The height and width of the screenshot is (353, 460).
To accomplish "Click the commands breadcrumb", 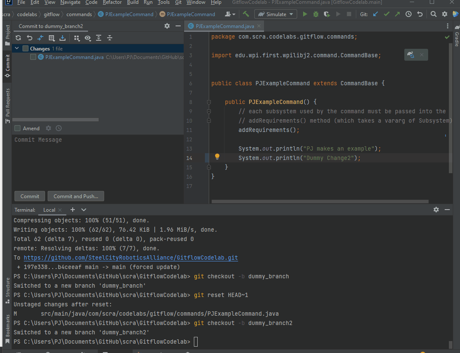I will 79,14.
